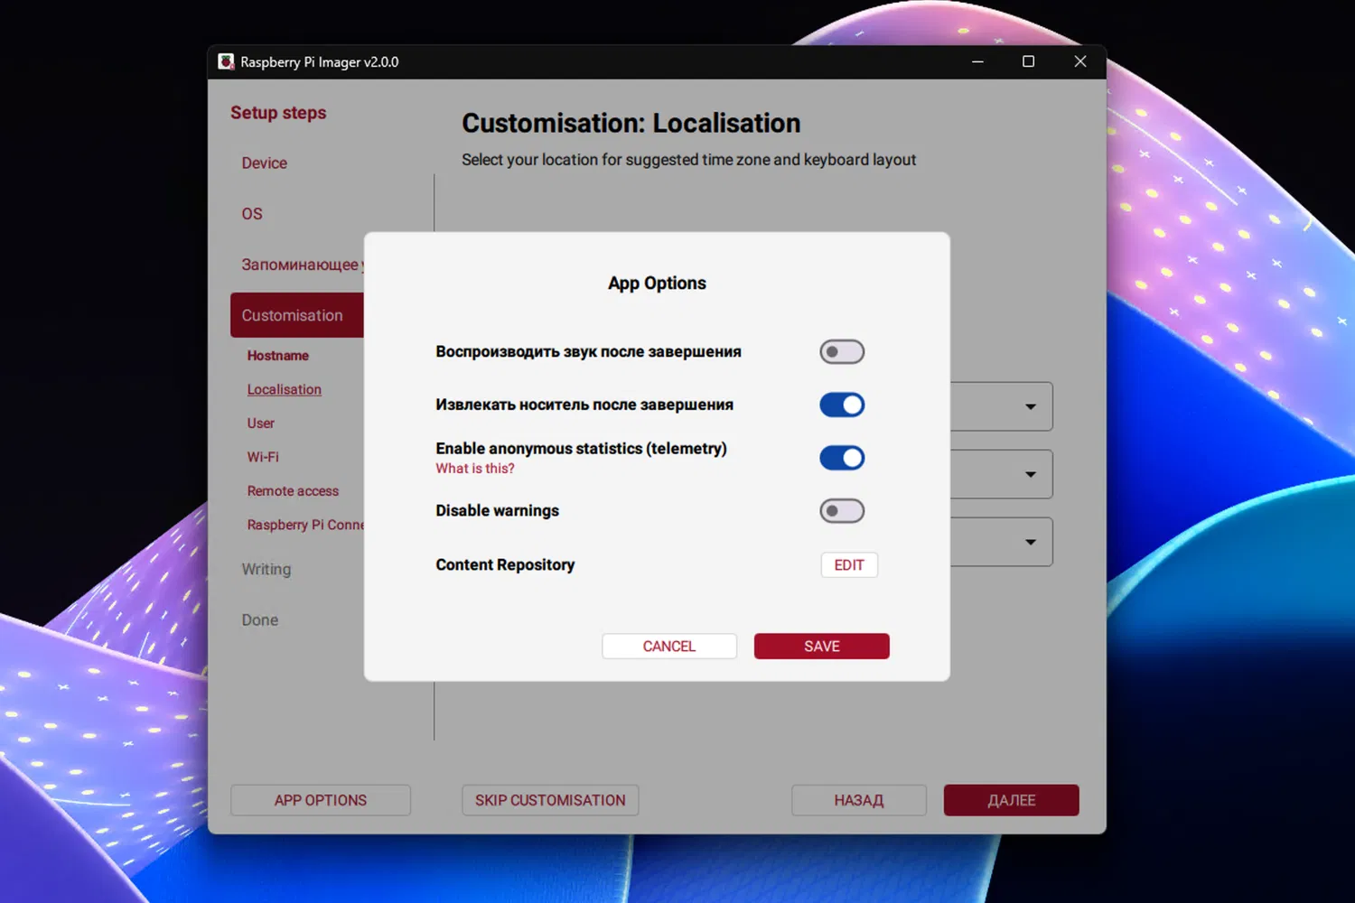The image size is (1355, 903).
Task: Click the Raspberry Pi Imager title bar icon
Action: [x=226, y=61]
